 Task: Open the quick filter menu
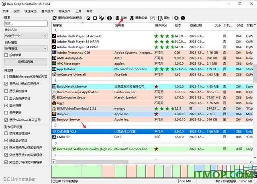tap(31, 11)
